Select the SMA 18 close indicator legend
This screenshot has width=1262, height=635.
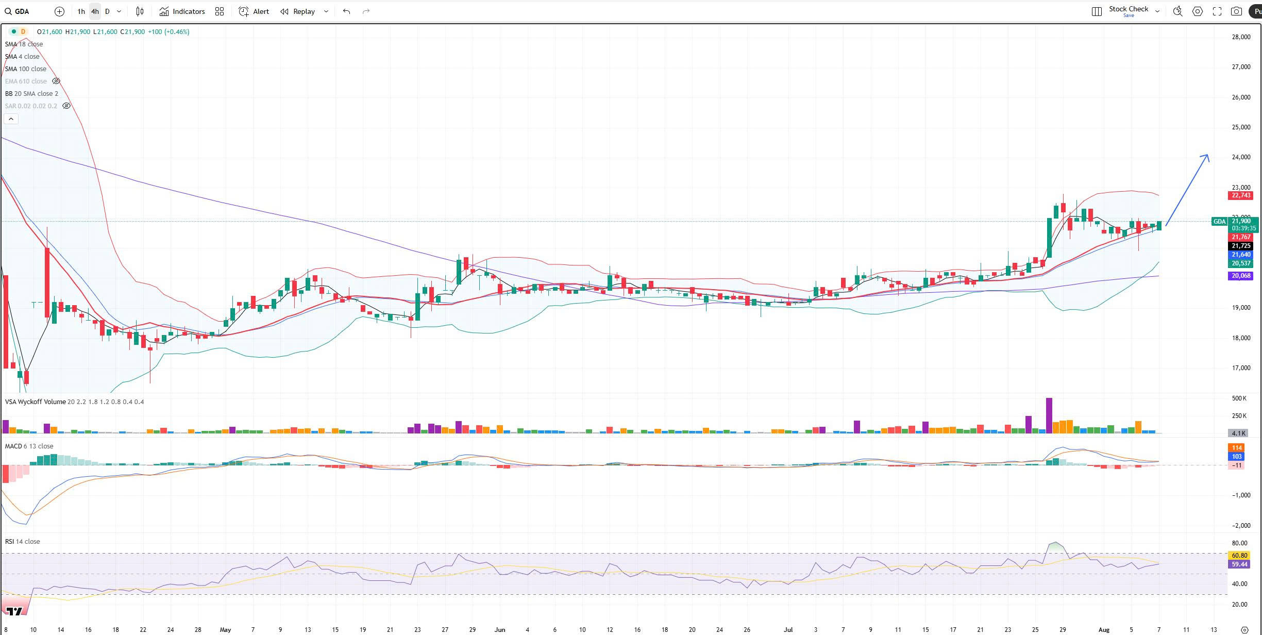point(24,44)
